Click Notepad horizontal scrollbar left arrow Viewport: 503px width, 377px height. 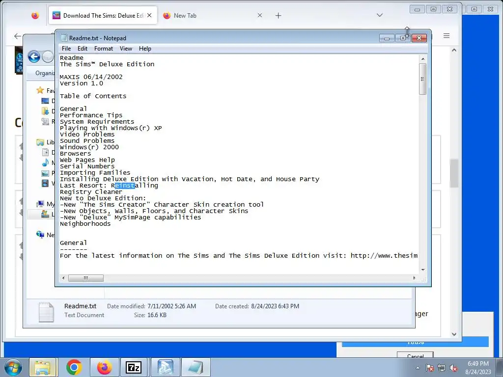point(63,278)
